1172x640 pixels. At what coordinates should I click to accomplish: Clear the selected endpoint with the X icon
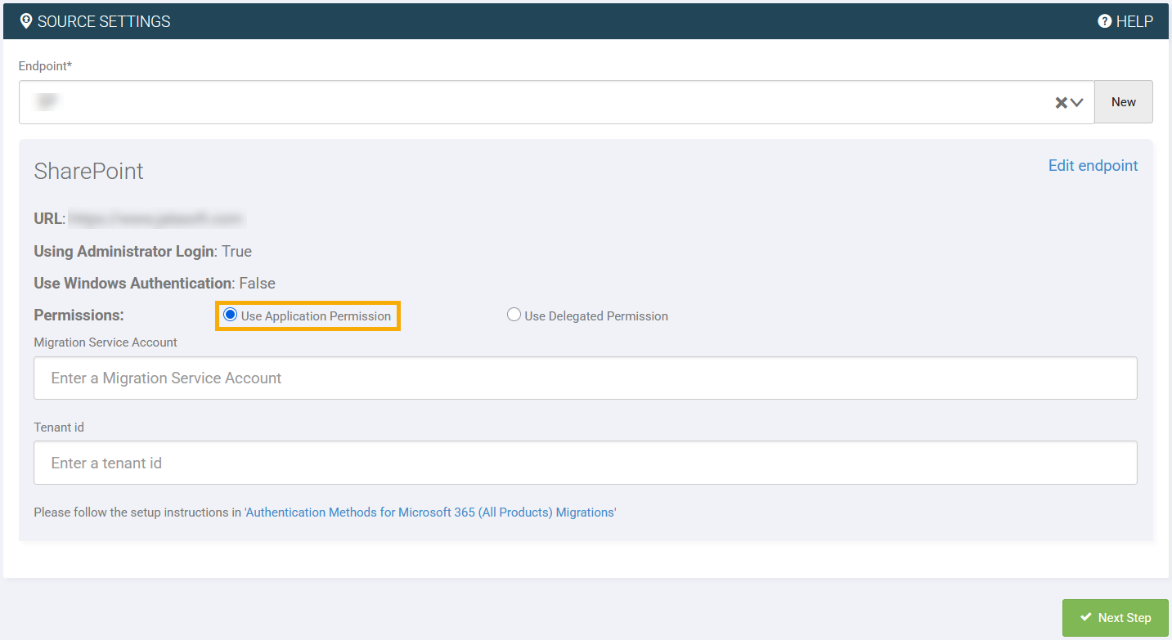(1059, 101)
